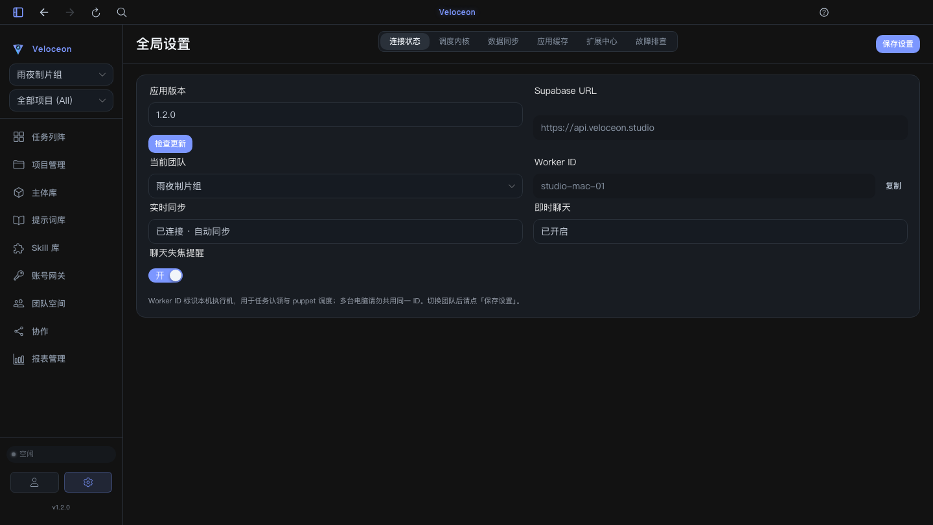Click the back navigation arrow
Screen dimensions: 933x525
[x=44, y=12]
